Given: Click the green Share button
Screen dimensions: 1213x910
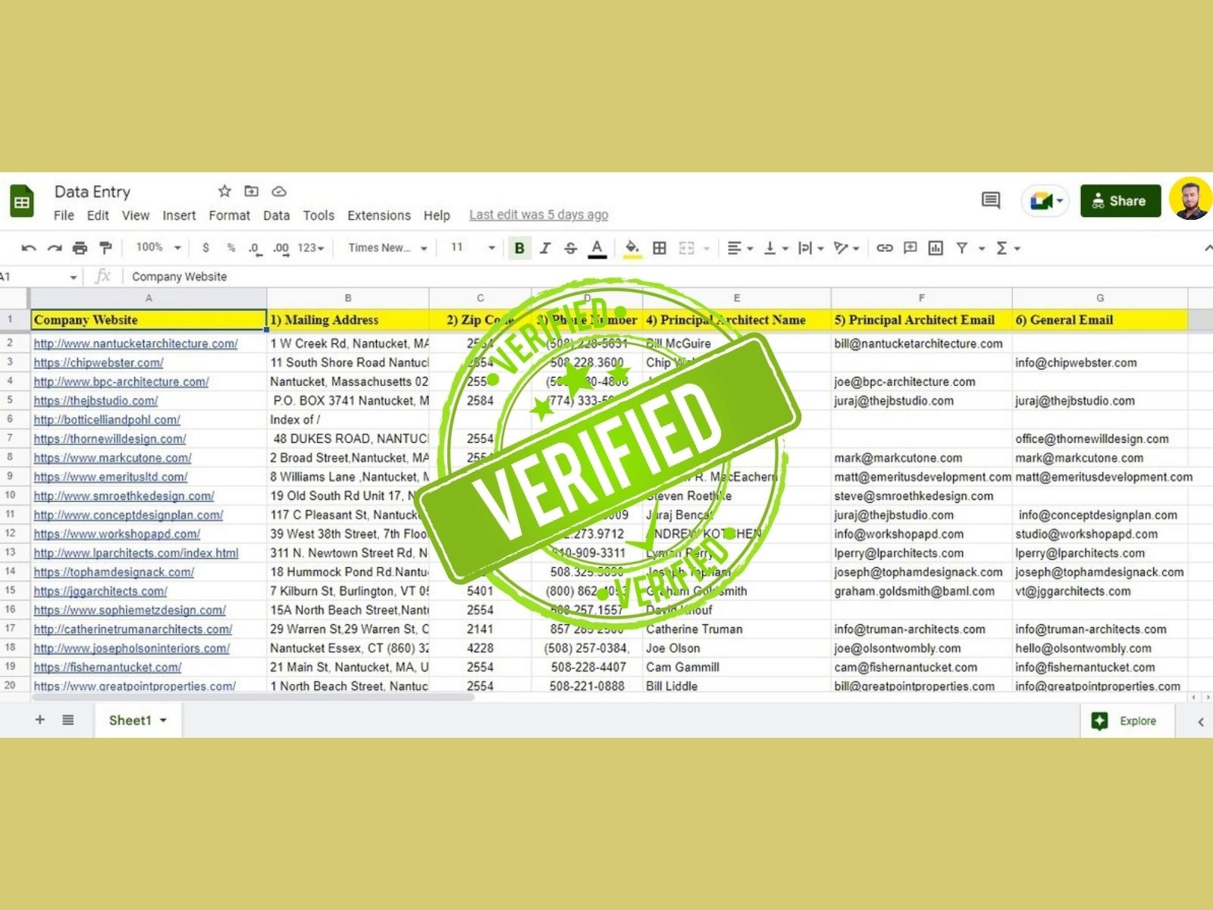Looking at the screenshot, I should 1120,201.
